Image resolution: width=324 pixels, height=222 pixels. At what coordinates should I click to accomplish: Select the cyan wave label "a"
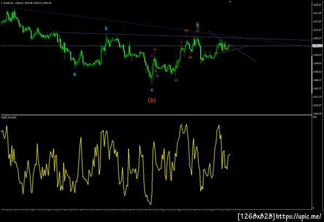point(75,74)
